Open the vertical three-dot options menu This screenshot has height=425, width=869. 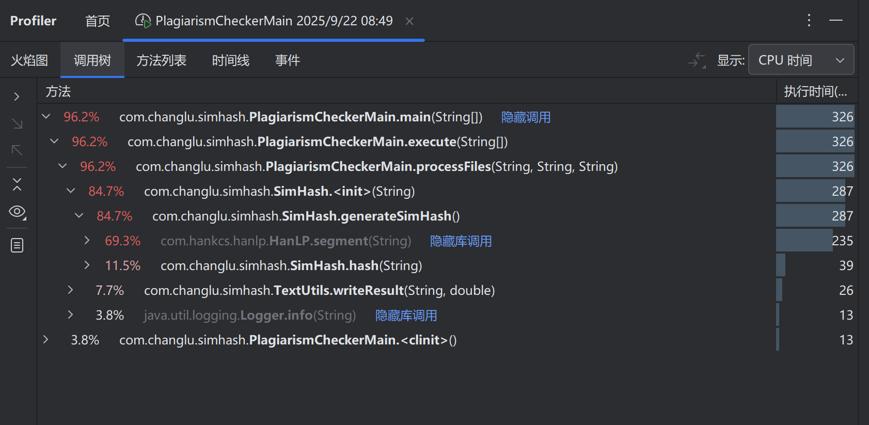coord(809,21)
